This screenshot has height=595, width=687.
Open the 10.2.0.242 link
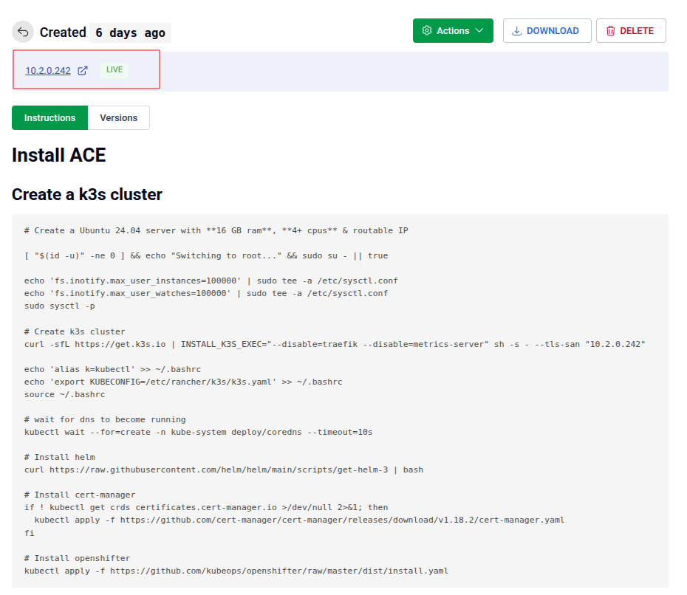[47, 69]
